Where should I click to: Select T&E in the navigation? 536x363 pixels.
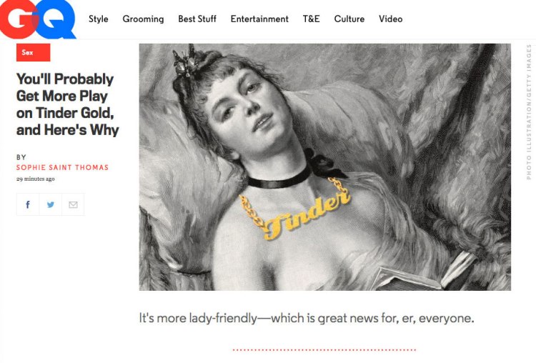[311, 19]
